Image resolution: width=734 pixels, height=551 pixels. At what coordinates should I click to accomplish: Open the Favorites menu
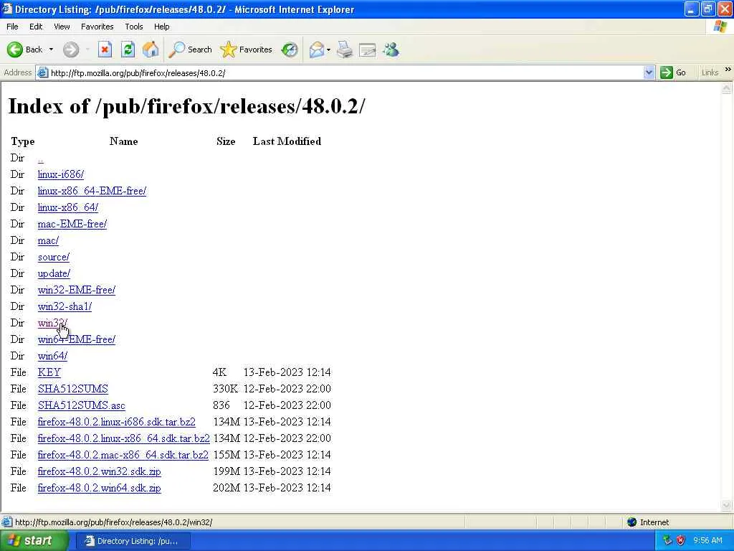pyautogui.click(x=97, y=27)
